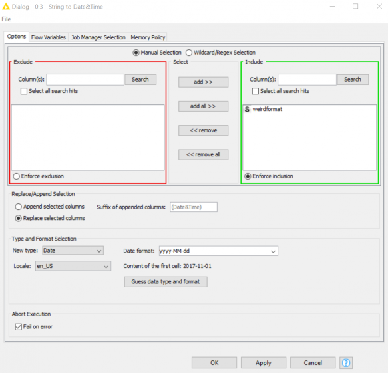Maximize the dialog window
Screen dimensions: 388x373
coord(355,7)
